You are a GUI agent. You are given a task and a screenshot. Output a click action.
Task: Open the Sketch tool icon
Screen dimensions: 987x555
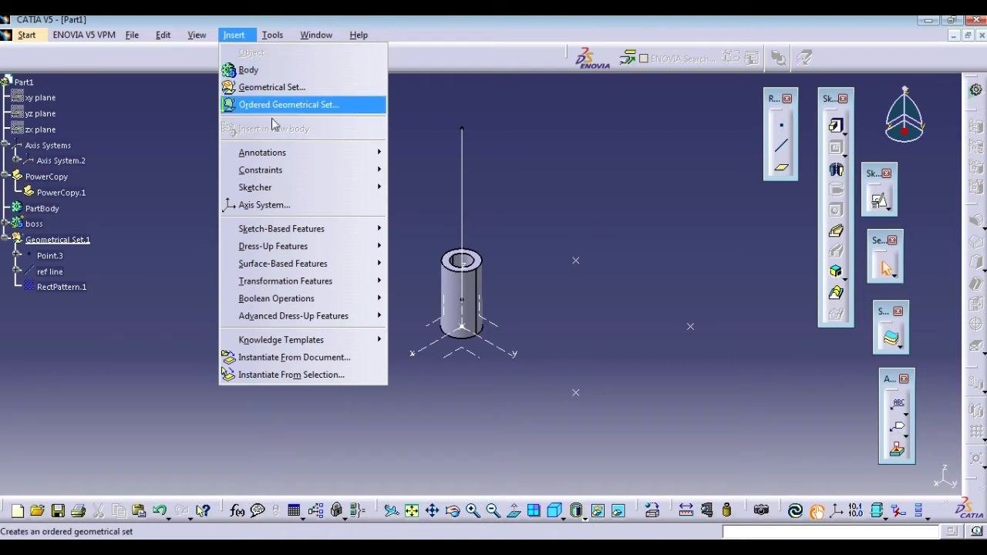(x=879, y=200)
